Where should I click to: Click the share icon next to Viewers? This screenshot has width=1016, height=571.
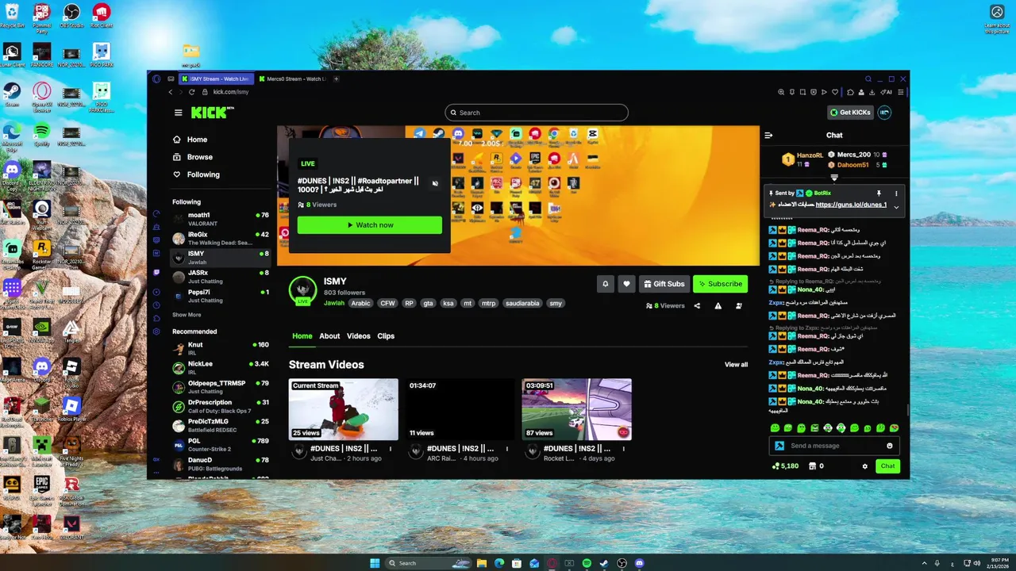coord(697,305)
